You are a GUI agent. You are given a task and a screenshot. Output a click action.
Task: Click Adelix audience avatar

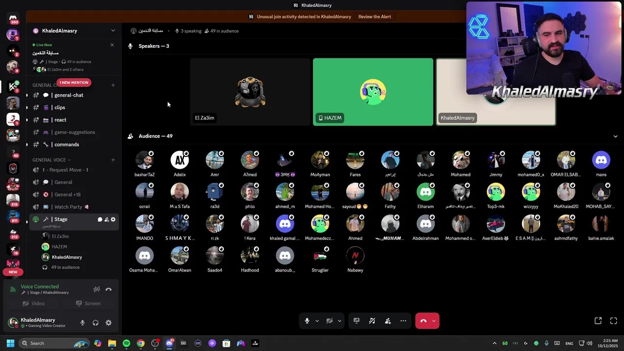tap(180, 160)
